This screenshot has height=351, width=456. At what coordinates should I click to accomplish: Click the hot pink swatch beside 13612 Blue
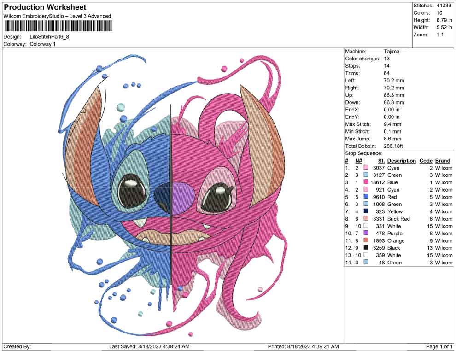(x=366, y=182)
